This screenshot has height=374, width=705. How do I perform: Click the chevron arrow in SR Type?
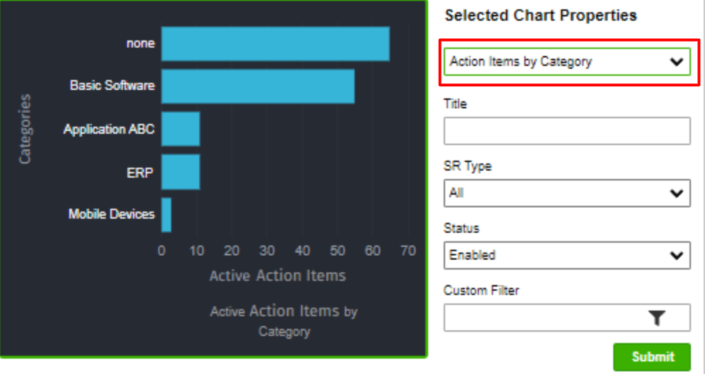pos(677,194)
